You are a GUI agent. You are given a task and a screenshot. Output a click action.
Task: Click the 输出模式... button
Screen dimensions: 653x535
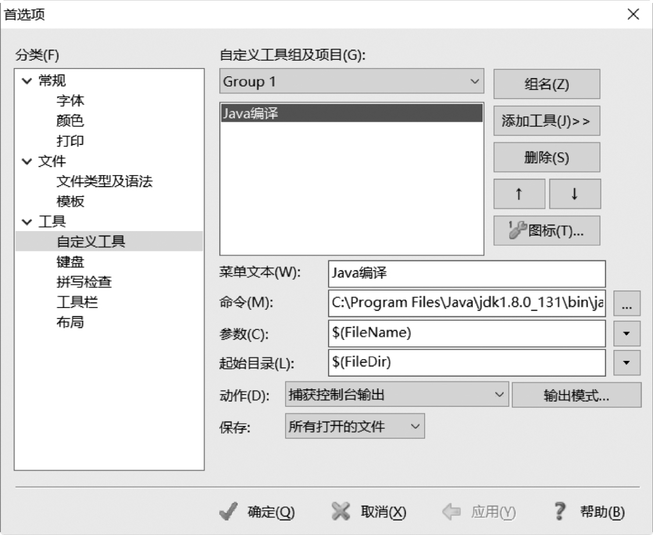576,395
